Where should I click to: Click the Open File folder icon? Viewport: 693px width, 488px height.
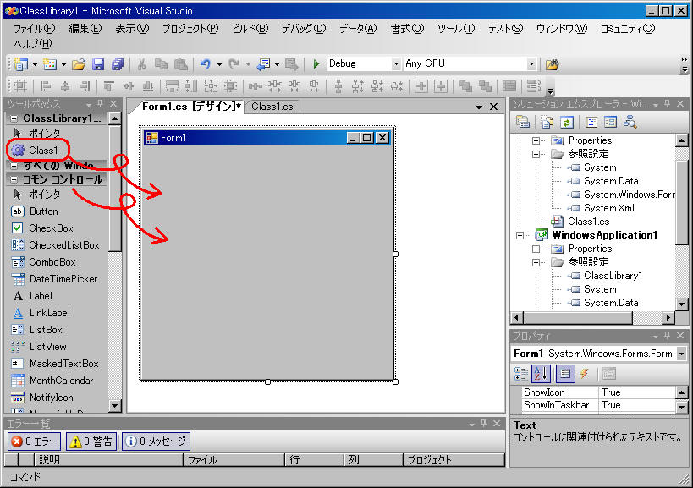click(x=79, y=64)
